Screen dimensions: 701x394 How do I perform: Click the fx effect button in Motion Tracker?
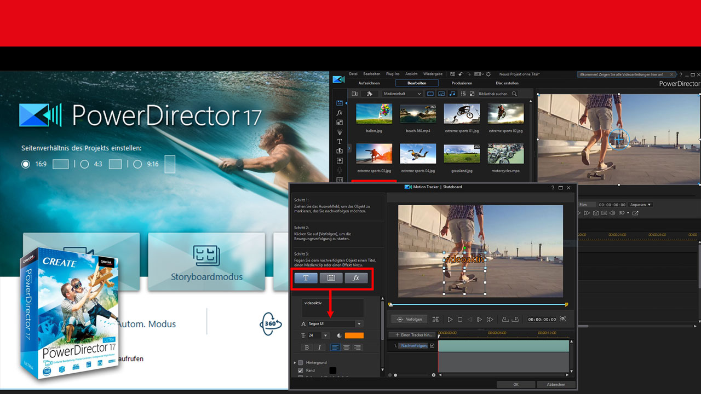click(x=356, y=278)
